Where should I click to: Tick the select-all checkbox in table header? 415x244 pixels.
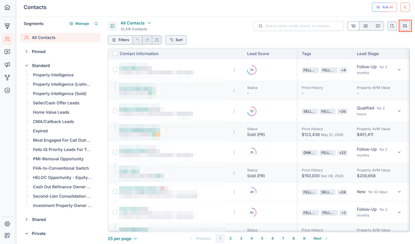pyautogui.click(x=115, y=53)
